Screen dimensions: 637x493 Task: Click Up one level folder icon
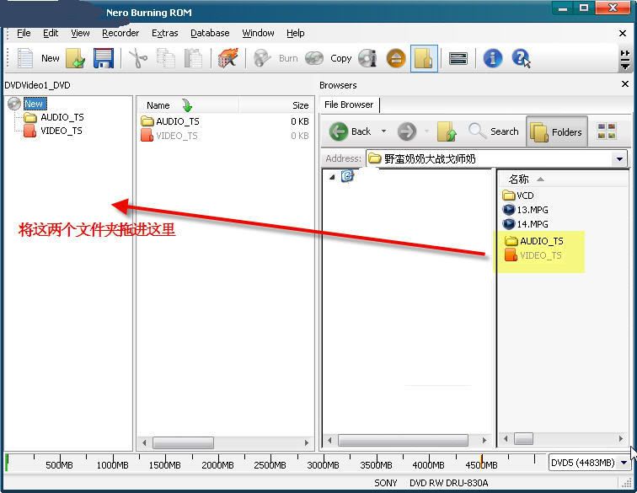pos(447,131)
